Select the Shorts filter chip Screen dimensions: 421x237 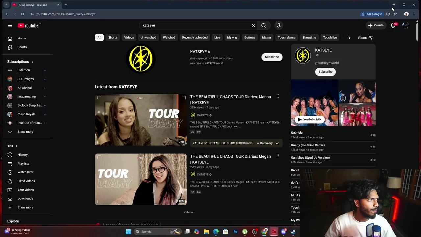coord(112,37)
